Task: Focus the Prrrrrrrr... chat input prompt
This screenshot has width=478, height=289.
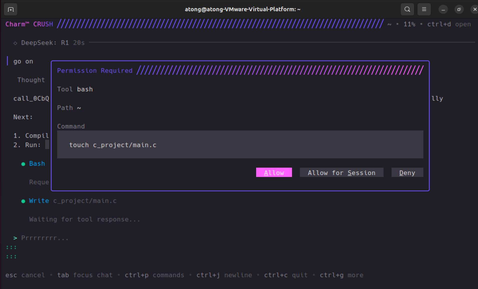Action: pos(45,238)
